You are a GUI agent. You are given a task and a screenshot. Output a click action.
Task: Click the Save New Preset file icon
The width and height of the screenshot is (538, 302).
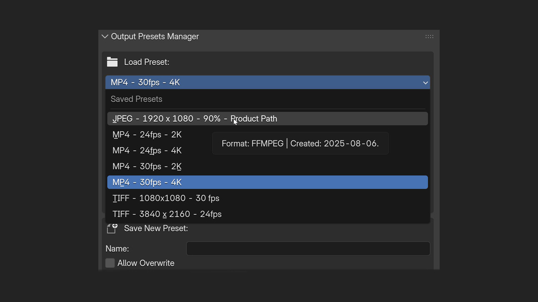112,229
